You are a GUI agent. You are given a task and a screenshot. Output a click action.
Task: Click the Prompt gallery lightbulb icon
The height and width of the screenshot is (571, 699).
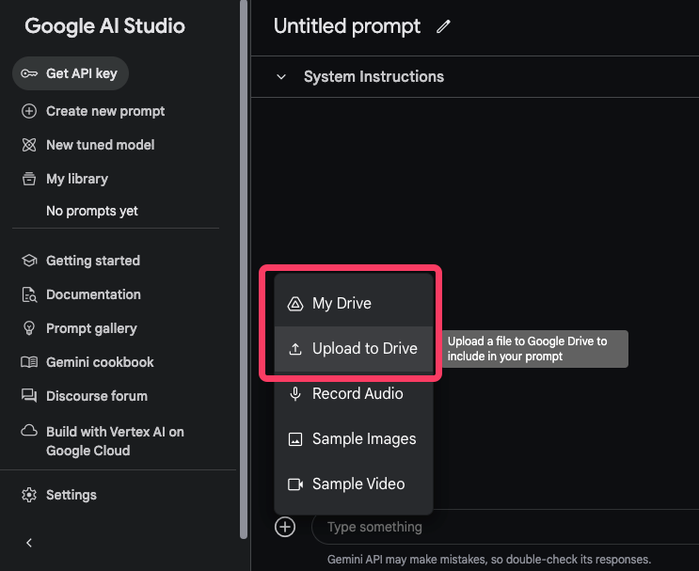29,328
